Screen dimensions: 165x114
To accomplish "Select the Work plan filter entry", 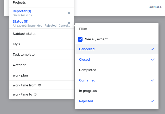I will 41,75.
